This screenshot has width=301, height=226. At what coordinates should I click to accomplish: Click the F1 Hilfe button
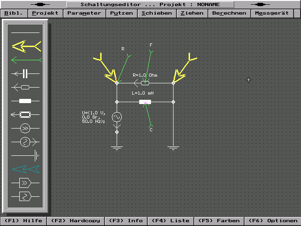click(x=23, y=221)
